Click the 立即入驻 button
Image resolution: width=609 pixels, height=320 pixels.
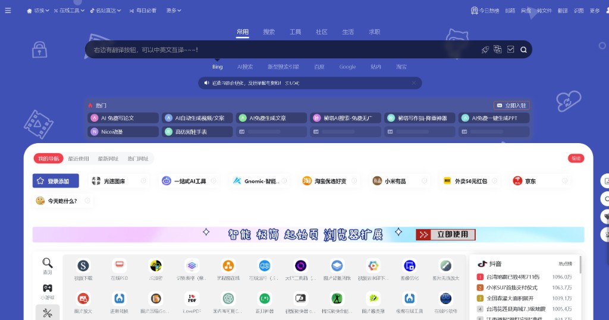tap(511, 106)
